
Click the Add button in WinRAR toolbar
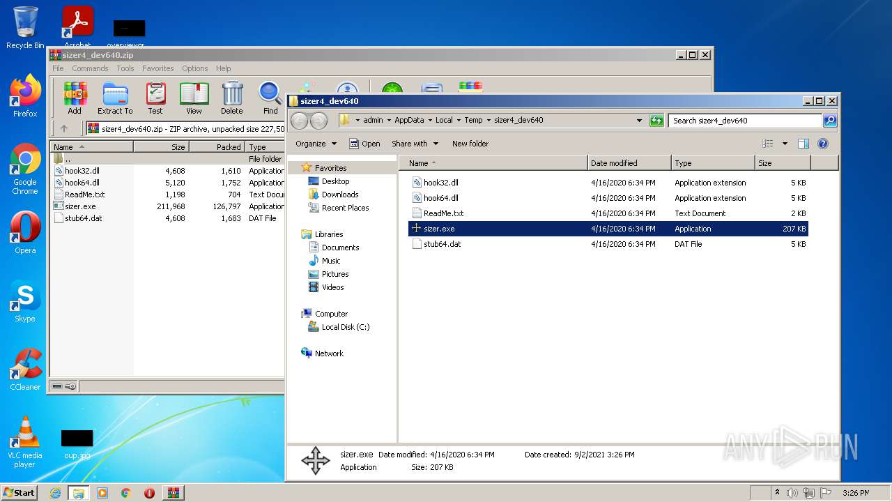(x=75, y=98)
